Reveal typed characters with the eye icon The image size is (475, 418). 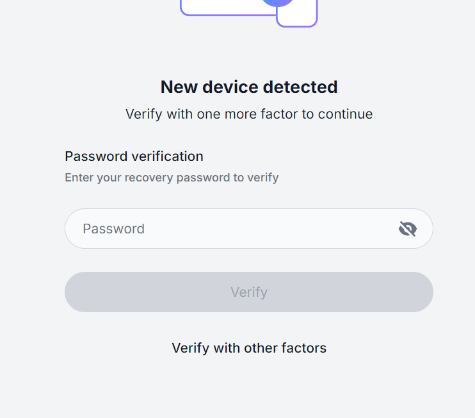(408, 229)
